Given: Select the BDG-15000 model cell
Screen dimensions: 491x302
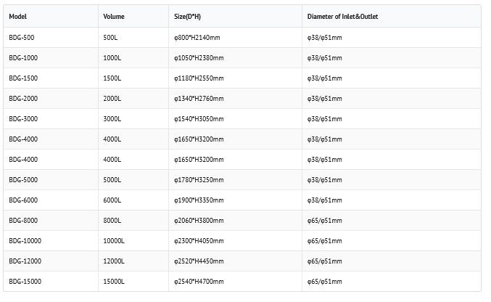Looking at the screenshot, I should click(x=25, y=281).
